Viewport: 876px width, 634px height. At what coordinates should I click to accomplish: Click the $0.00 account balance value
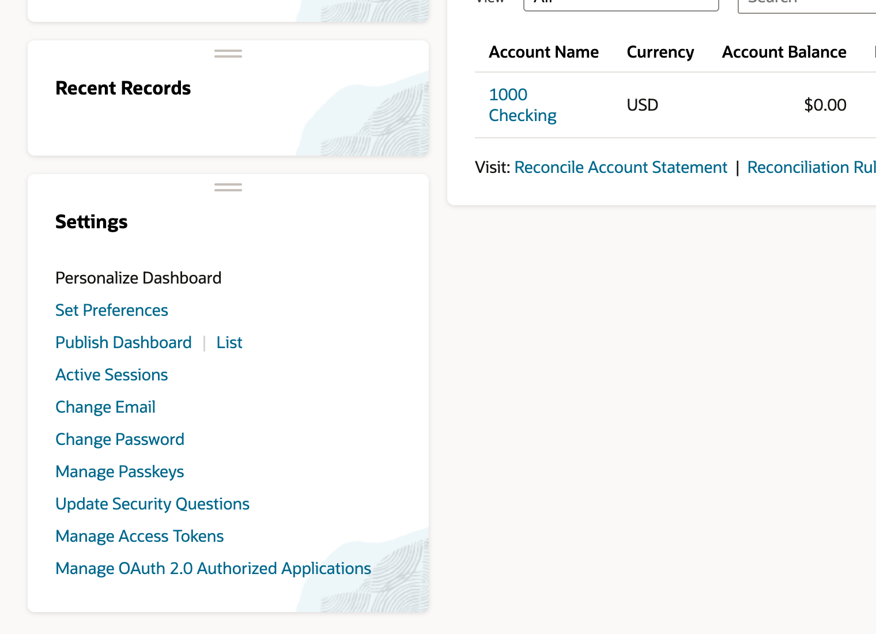[x=825, y=105]
